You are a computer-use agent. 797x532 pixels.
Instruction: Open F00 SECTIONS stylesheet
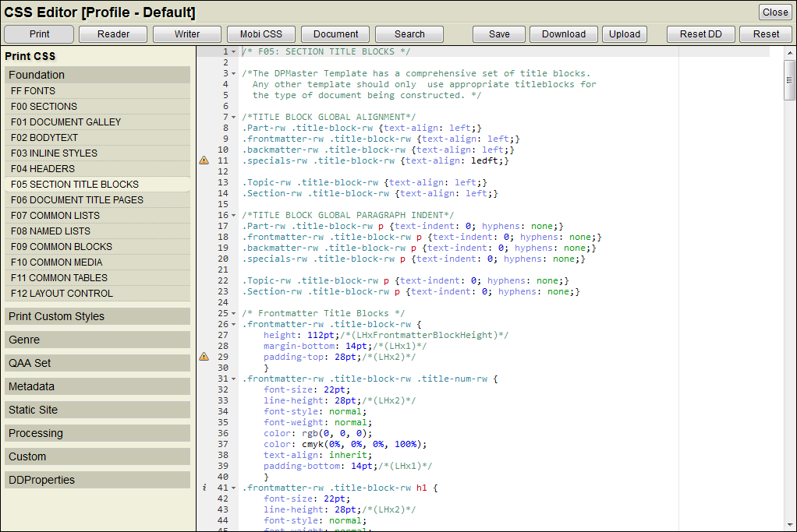[97, 107]
